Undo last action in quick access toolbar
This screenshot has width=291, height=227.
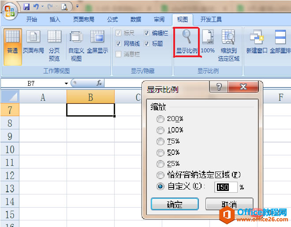pos(36,7)
